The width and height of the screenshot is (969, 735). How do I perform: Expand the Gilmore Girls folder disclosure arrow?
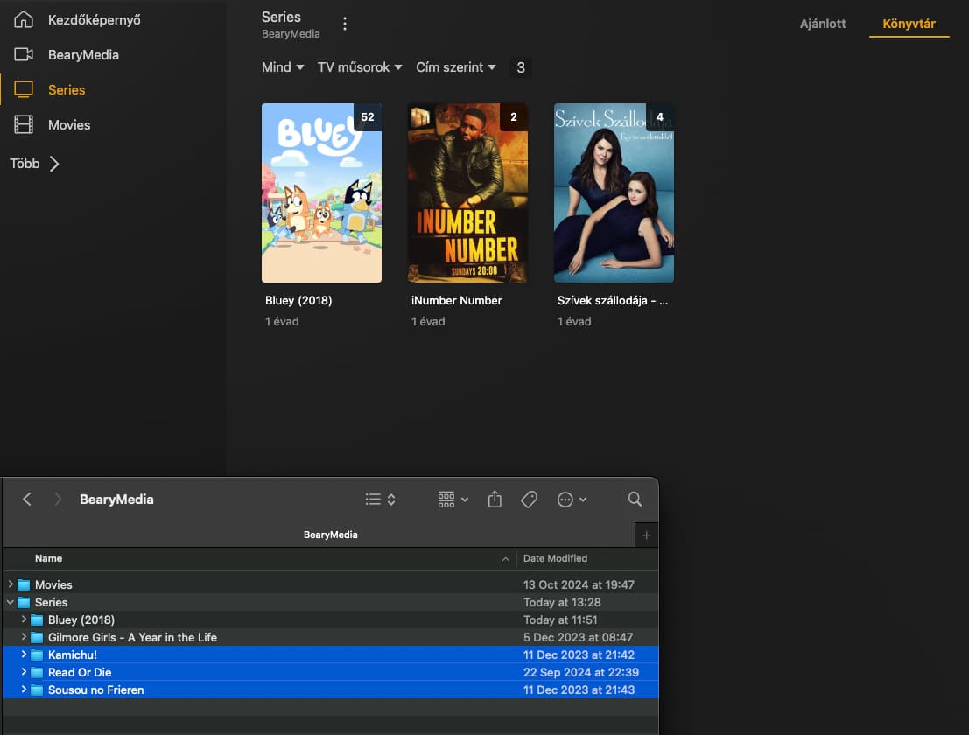25,636
